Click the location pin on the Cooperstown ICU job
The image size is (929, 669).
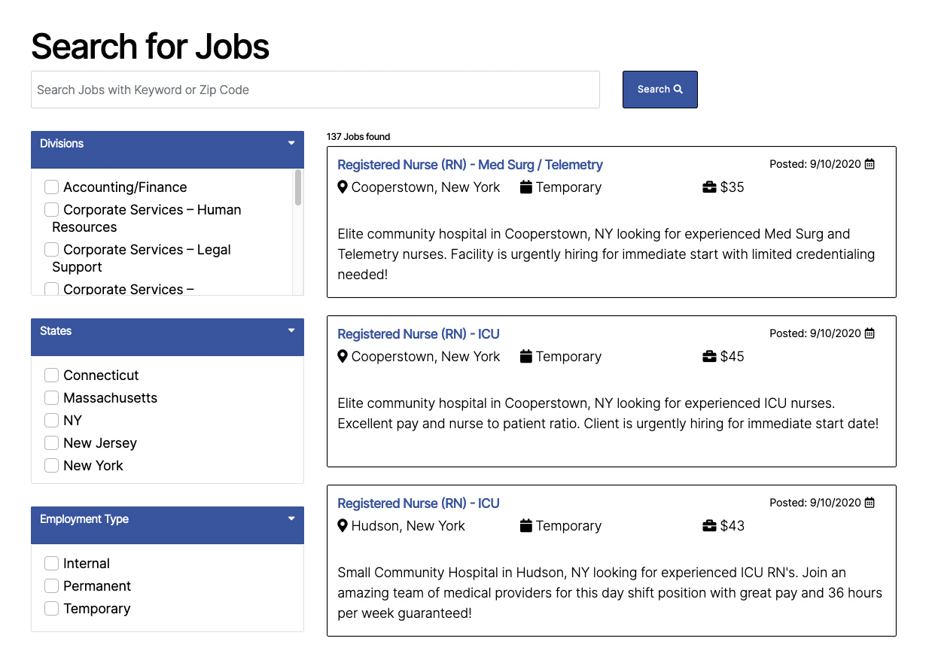click(x=343, y=356)
